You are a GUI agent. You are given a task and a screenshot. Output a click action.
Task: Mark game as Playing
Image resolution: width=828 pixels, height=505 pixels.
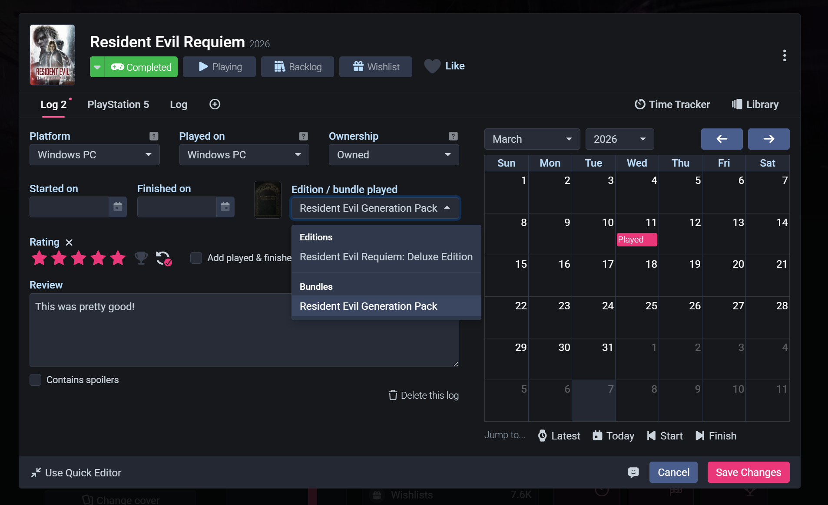pos(219,67)
